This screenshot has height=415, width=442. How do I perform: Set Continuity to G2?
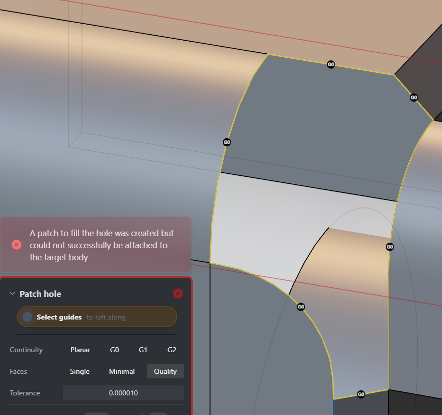click(172, 350)
